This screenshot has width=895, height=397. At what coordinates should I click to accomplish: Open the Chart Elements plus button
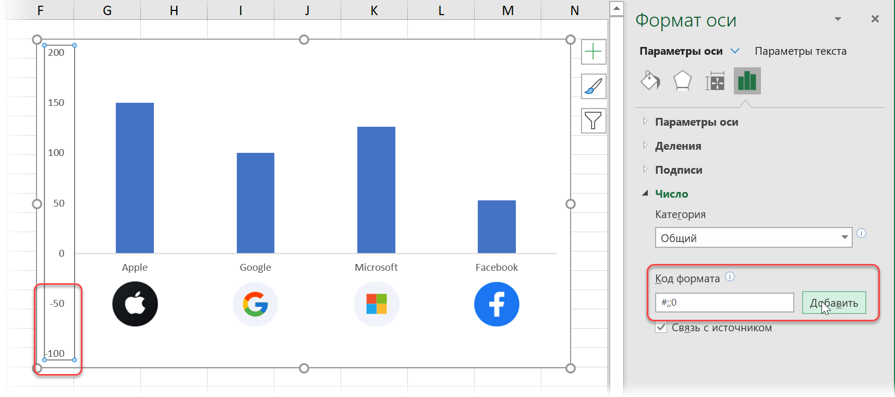[594, 52]
